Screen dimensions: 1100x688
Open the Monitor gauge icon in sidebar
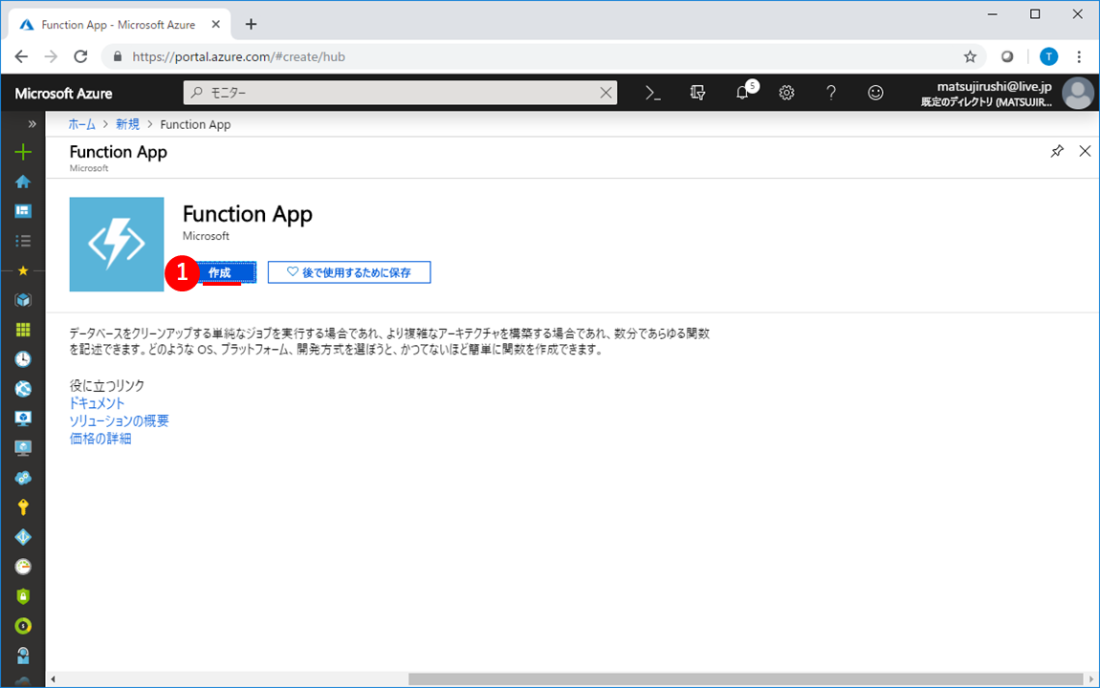pos(23,566)
